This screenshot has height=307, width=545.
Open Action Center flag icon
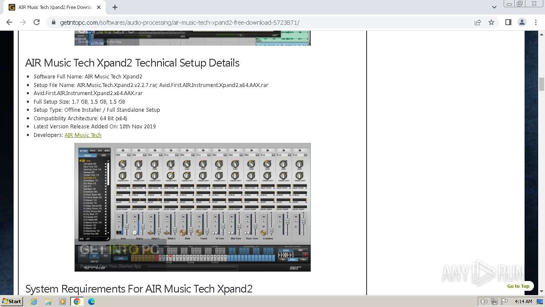(x=504, y=301)
